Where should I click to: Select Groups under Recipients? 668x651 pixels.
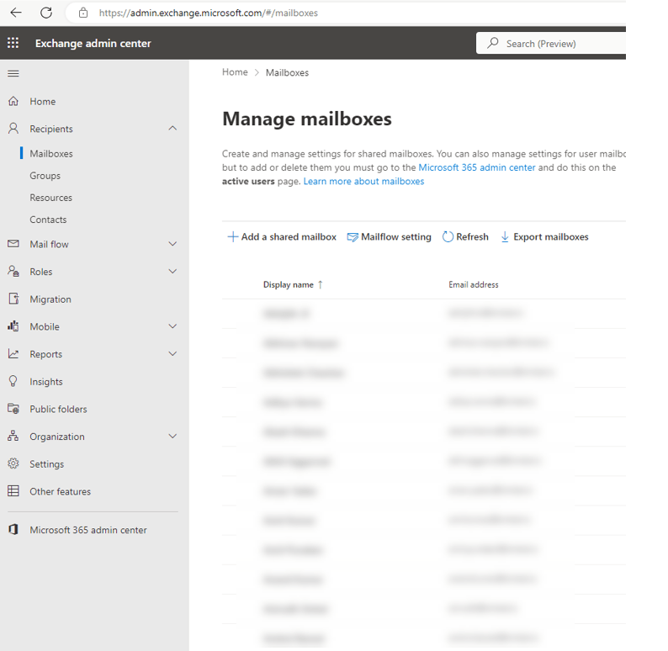45,176
